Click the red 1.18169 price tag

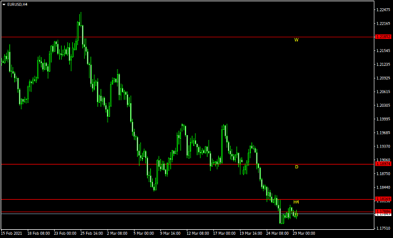[383, 198]
